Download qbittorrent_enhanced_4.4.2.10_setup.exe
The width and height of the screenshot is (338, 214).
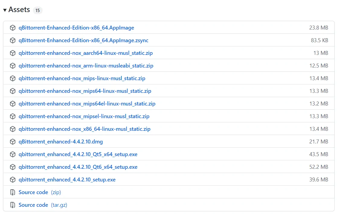67,180
